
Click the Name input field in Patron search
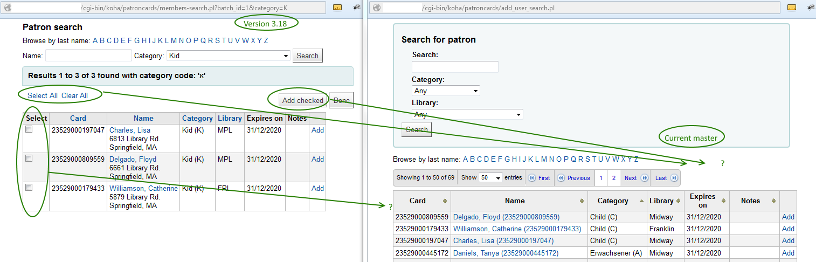coord(88,56)
